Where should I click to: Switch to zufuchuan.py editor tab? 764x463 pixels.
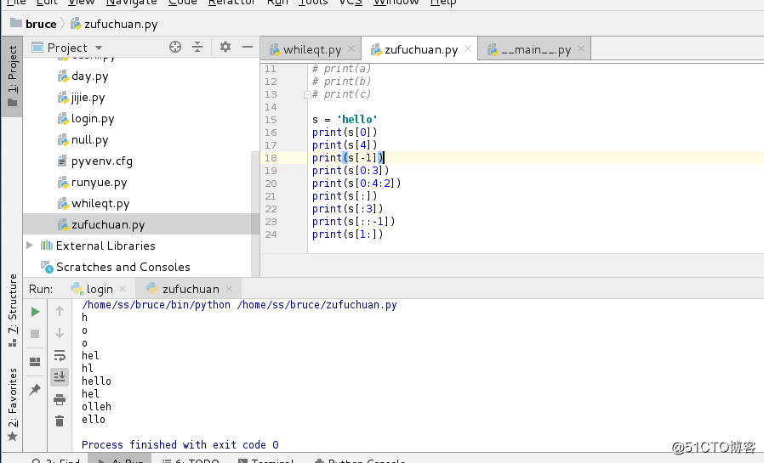point(421,49)
